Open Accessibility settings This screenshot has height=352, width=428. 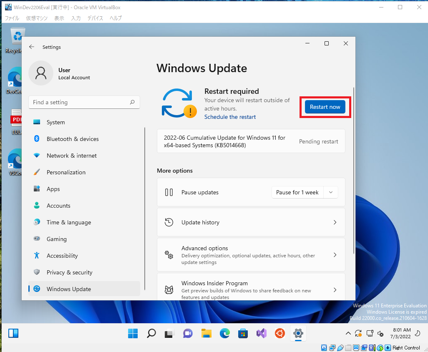coord(84,256)
